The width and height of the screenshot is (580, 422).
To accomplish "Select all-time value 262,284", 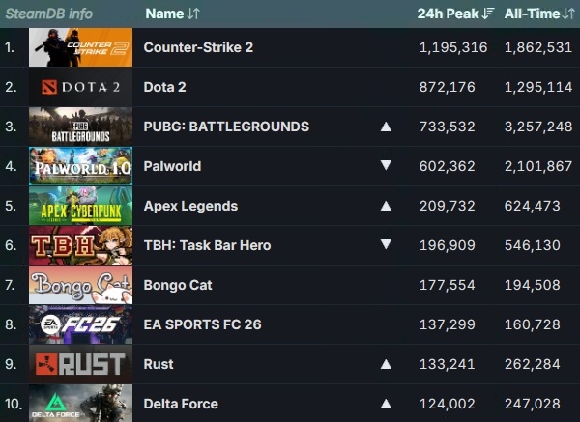I will pyautogui.click(x=533, y=364).
